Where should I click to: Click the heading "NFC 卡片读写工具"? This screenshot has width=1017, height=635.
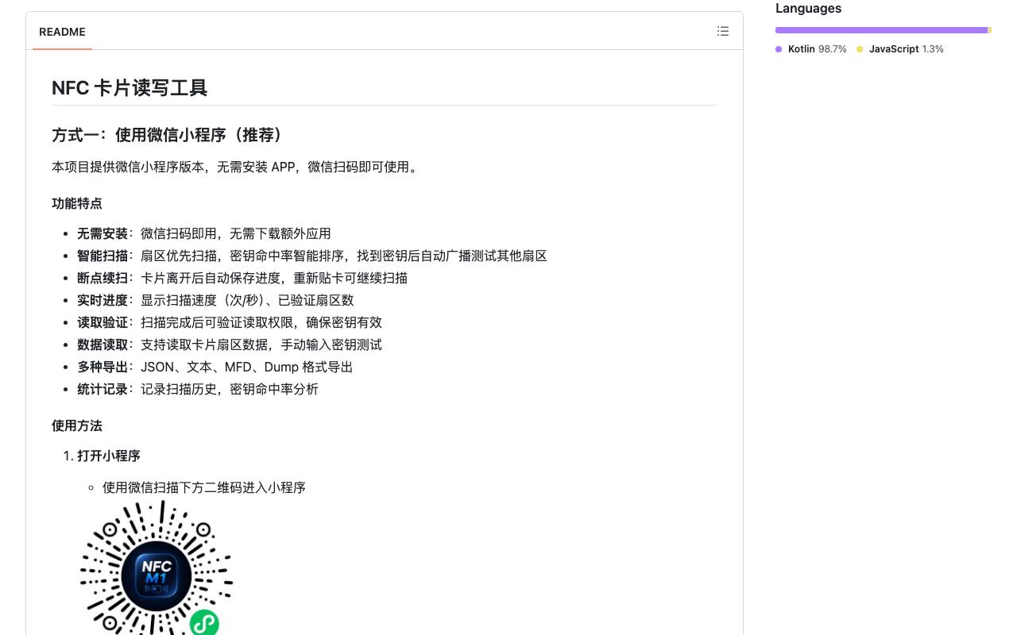tap(130, 88)
